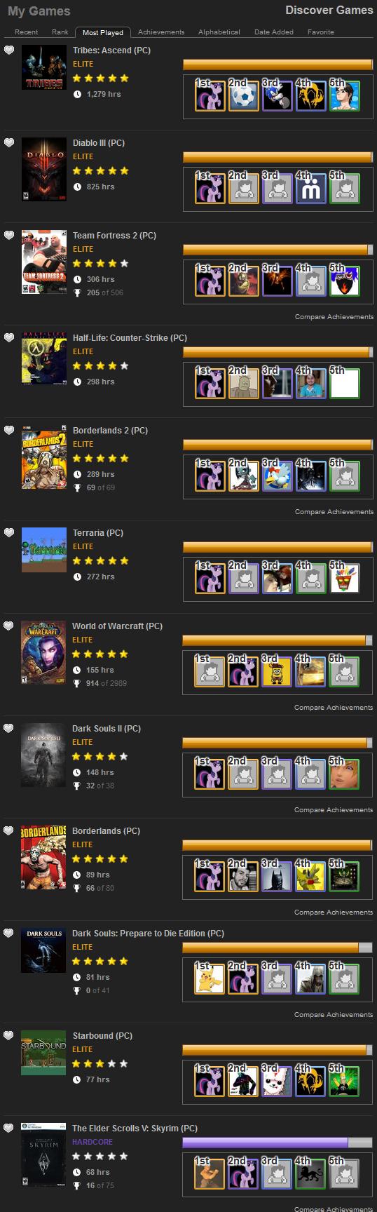Click 3rd place Minion avatar for World of Warcraft
The image size is (377, 1212).
tap(276, 671)
